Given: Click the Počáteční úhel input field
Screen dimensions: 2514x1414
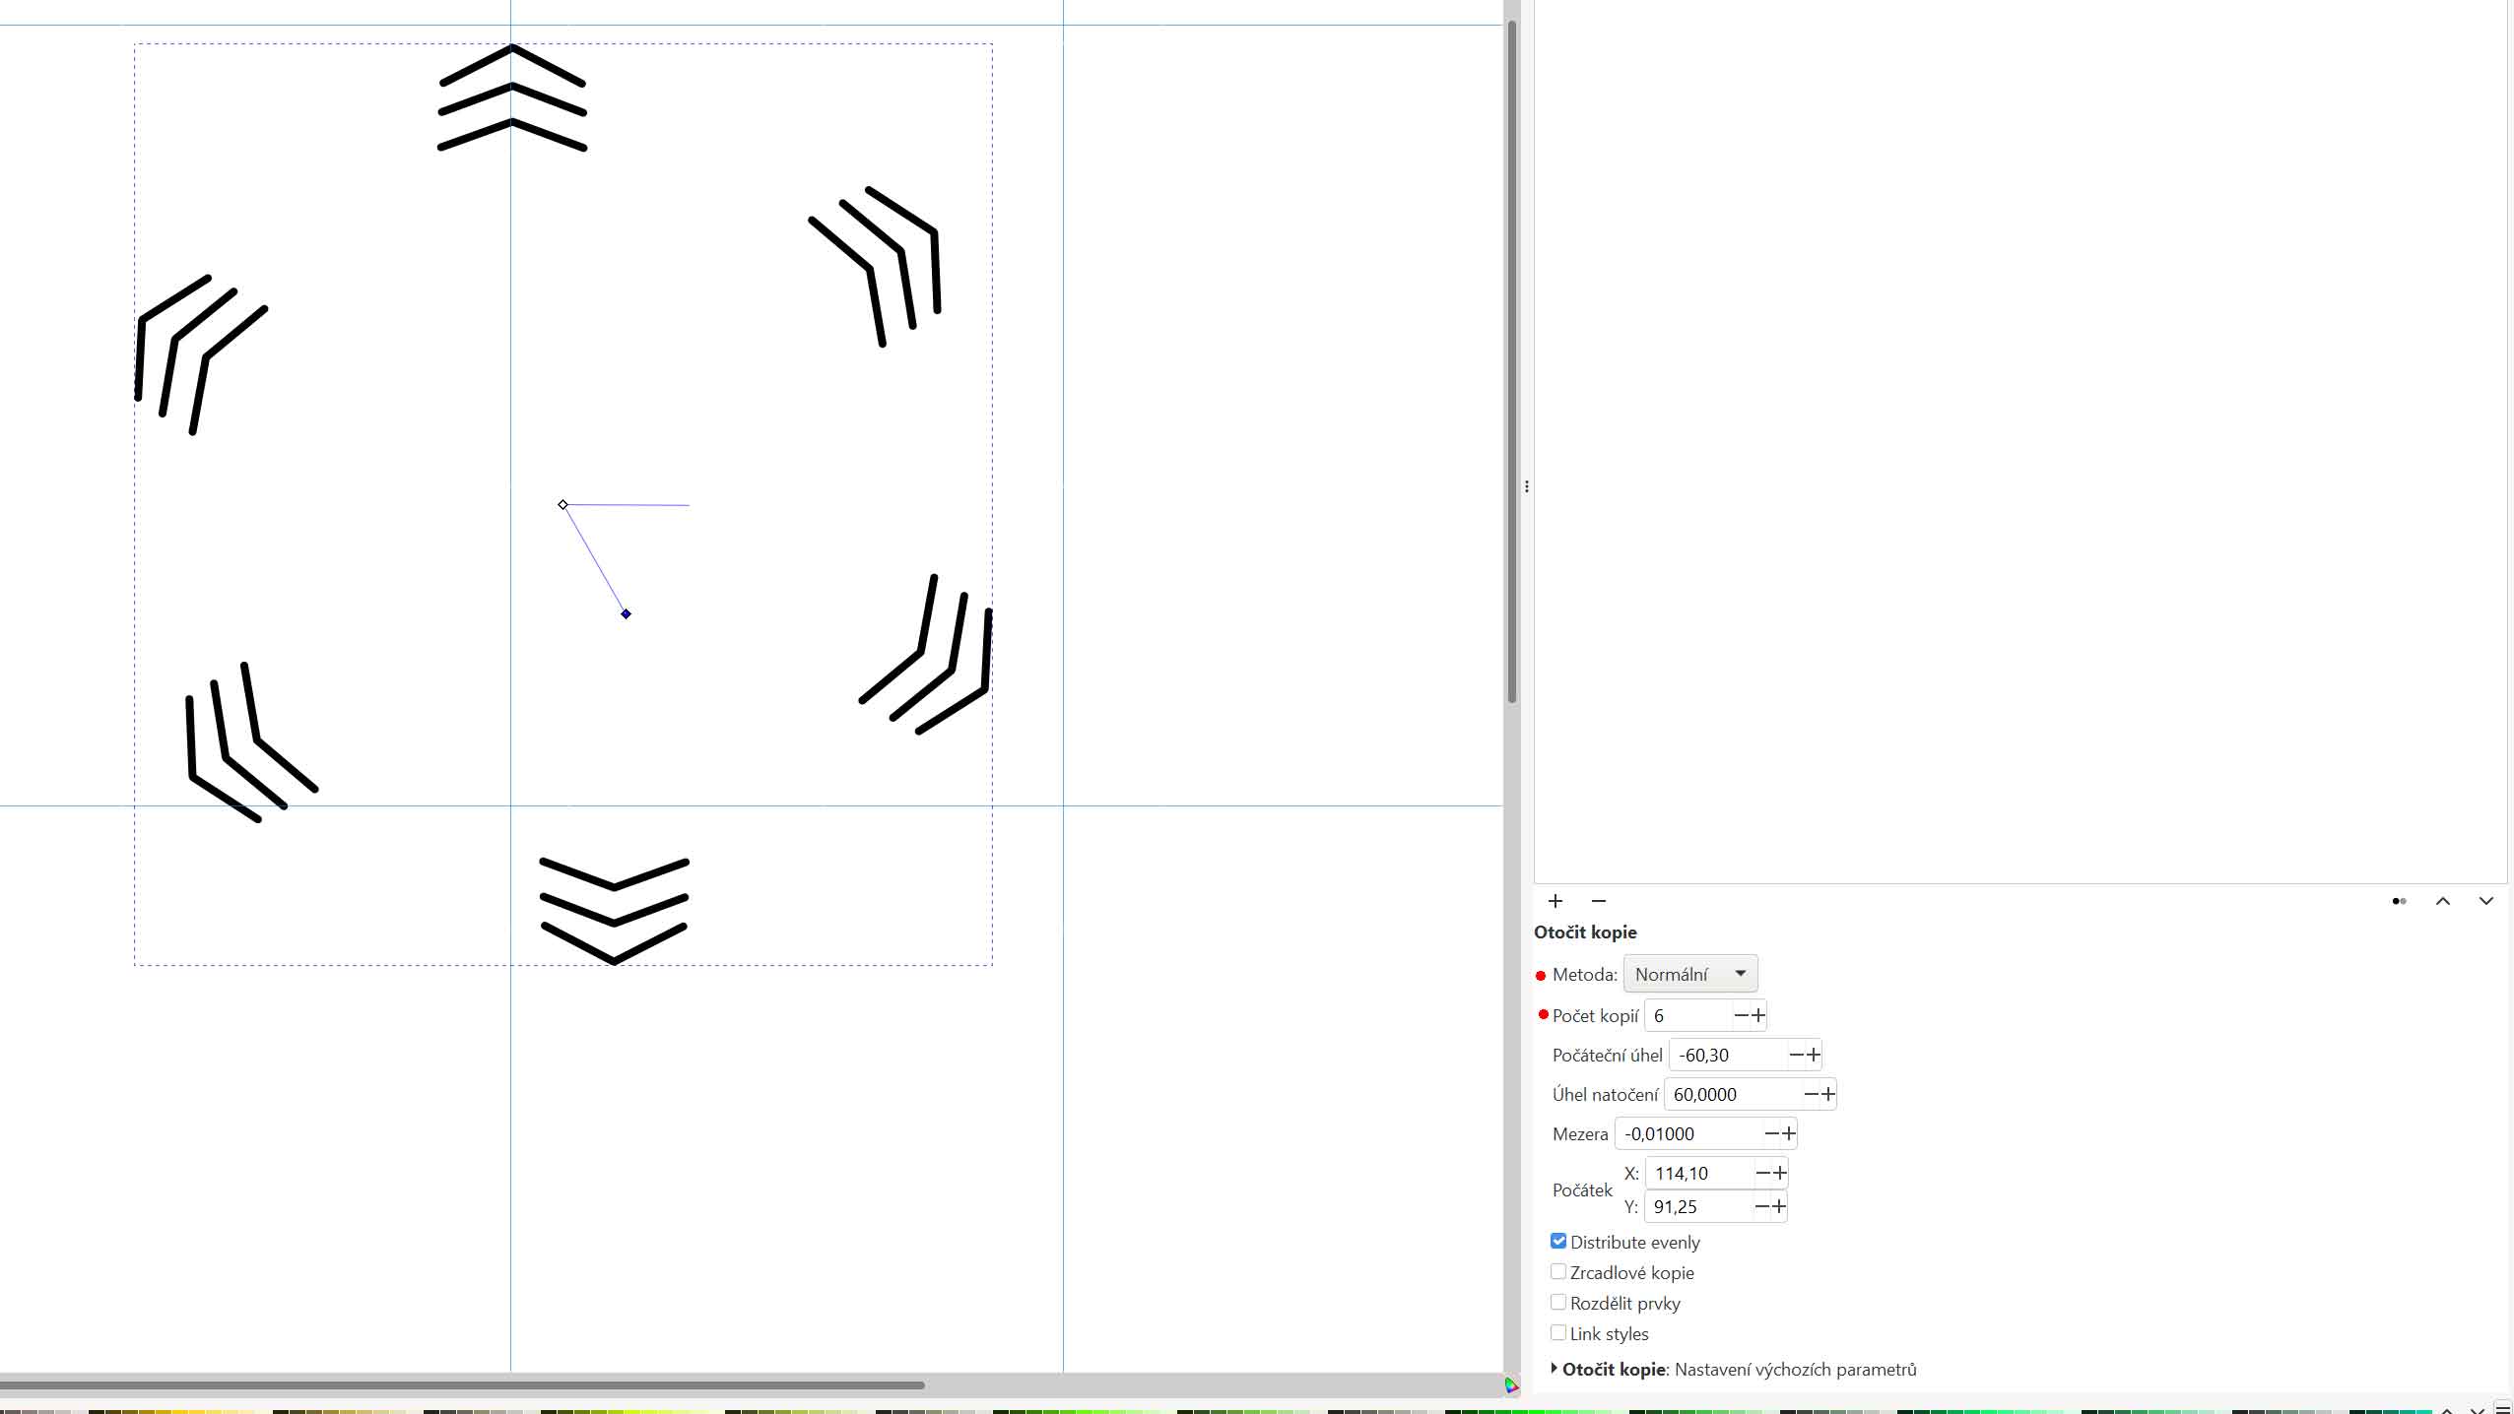Looking at the screenshot, I should coord(1727,1055).
